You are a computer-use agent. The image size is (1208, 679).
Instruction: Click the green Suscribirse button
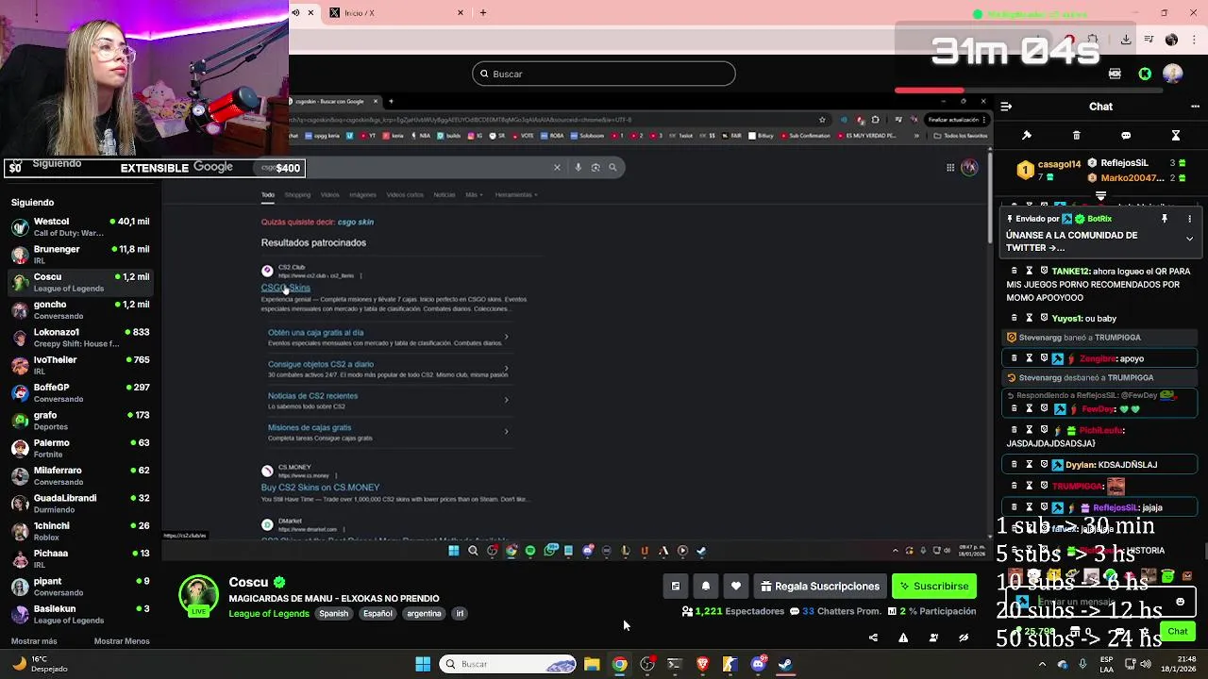933,587
